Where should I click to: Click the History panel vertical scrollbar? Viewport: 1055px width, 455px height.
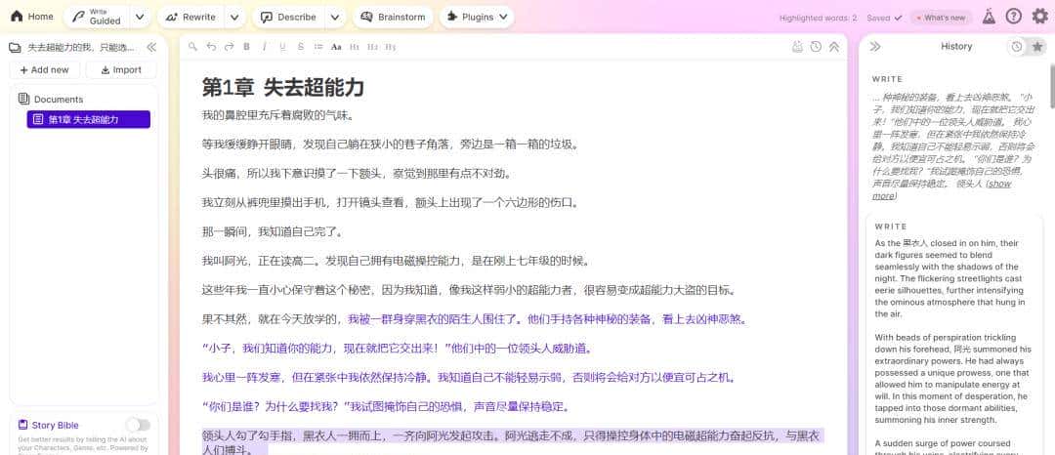coord(1052,85)
